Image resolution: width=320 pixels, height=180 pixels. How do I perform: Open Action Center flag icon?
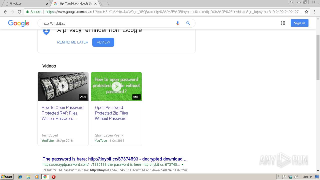pyautogui.click(x=284, y=177)
